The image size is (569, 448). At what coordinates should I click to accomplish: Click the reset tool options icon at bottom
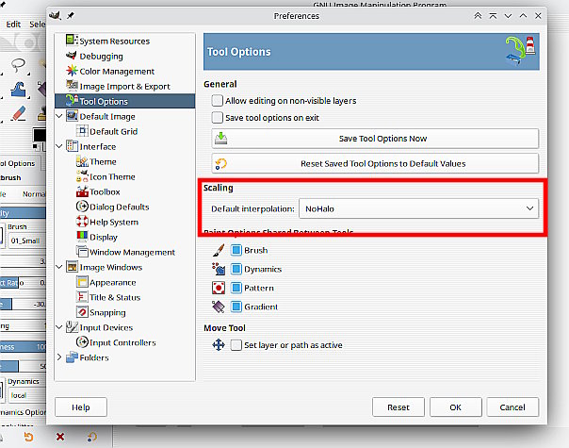[x=92, y=437]
